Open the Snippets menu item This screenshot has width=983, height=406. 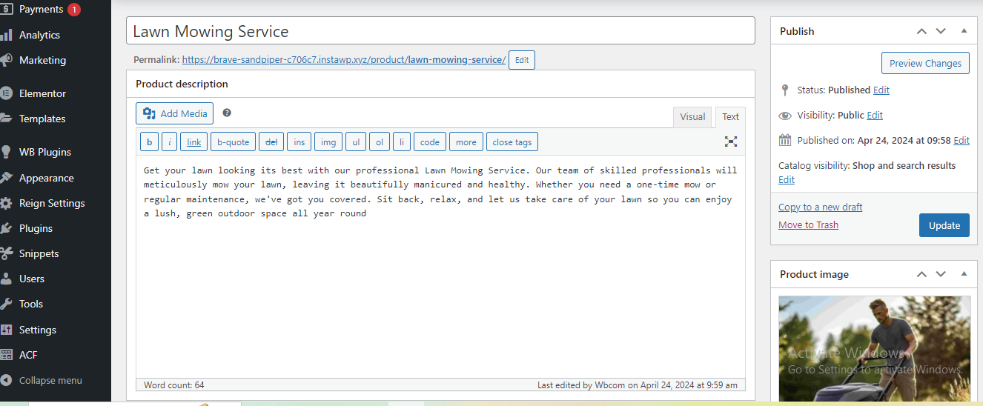coord(39,253)
